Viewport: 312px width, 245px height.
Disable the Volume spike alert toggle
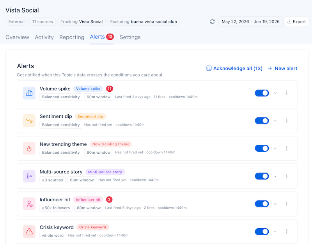click(262, 93)
